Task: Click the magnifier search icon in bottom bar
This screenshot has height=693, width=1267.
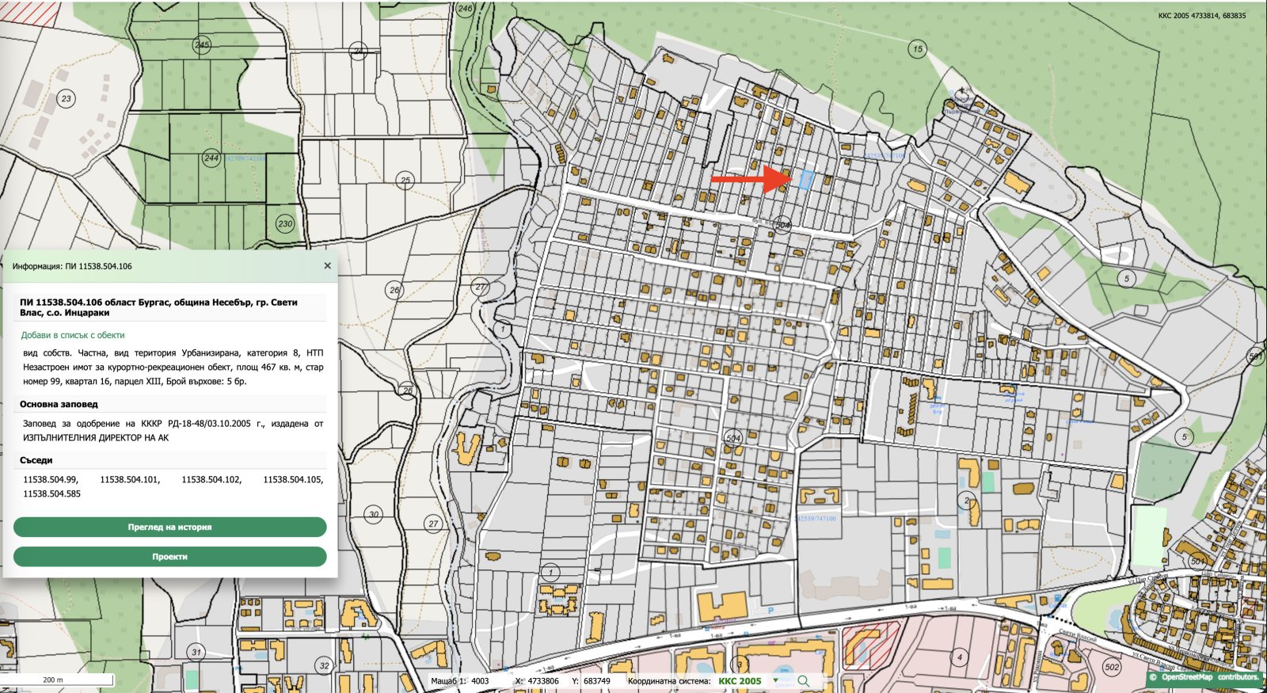Action: (x=803, y=681)
